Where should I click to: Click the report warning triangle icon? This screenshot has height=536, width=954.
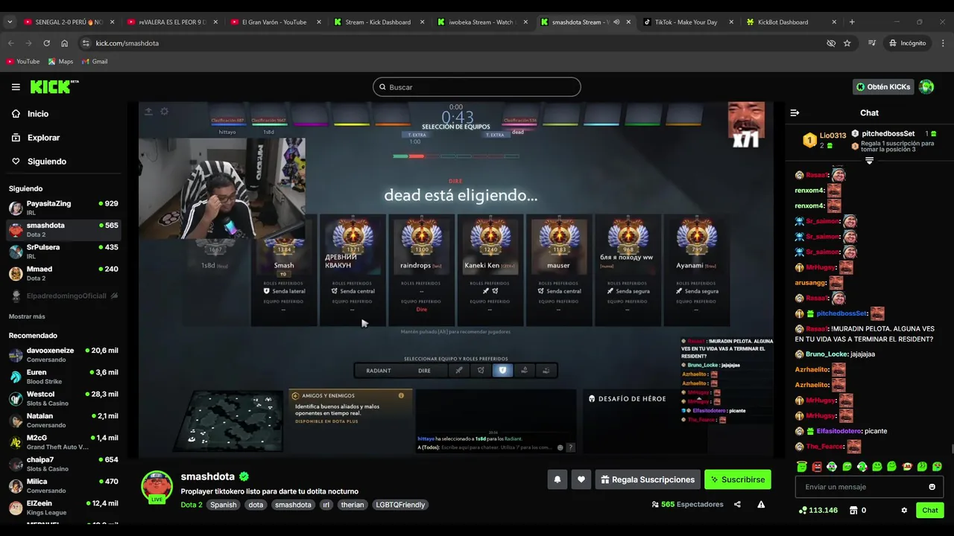(x=761, y=504)
